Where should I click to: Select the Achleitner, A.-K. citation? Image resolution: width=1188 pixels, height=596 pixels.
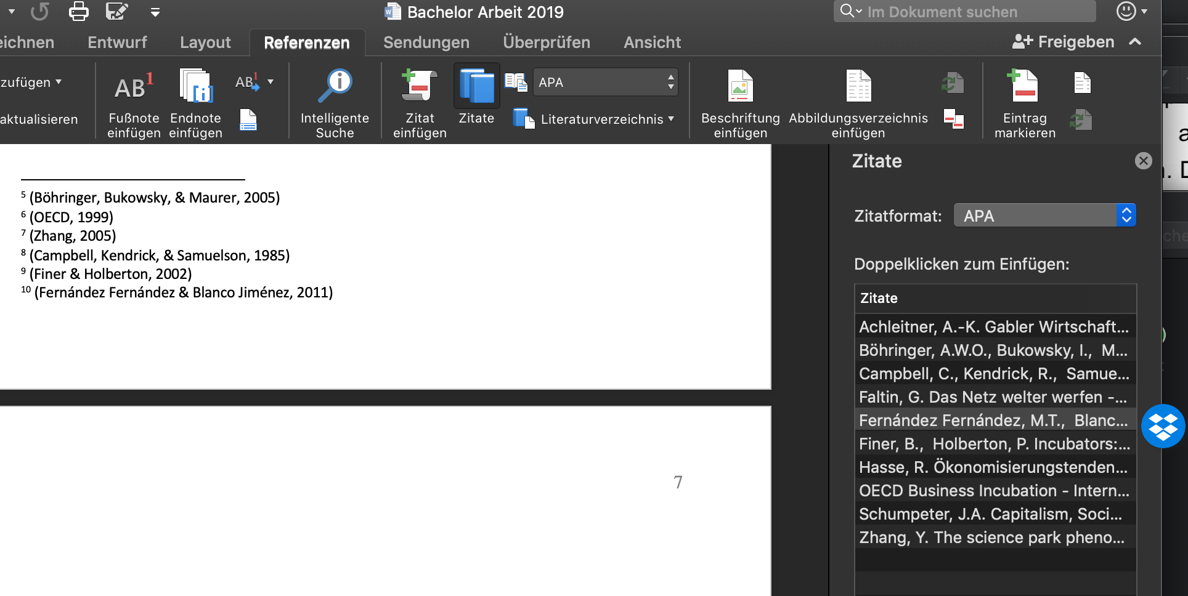point(995,326)
